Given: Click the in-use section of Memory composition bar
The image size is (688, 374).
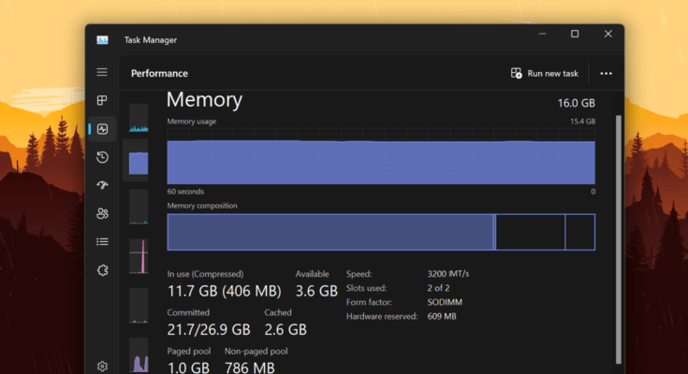Looking at the screenshot, I should 330,232.
